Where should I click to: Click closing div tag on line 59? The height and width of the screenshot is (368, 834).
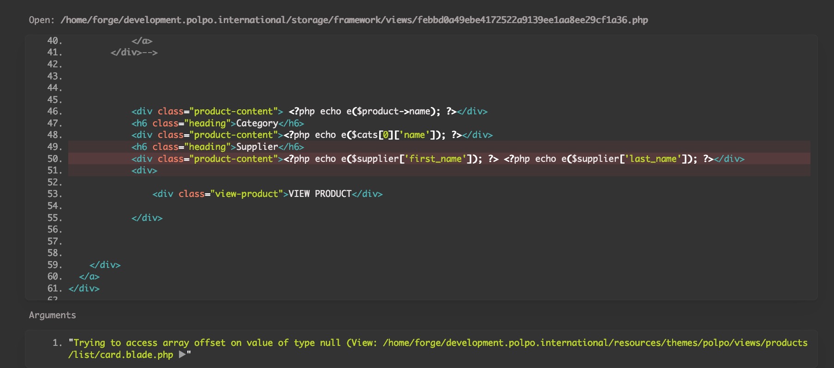[x=105, y=265]
